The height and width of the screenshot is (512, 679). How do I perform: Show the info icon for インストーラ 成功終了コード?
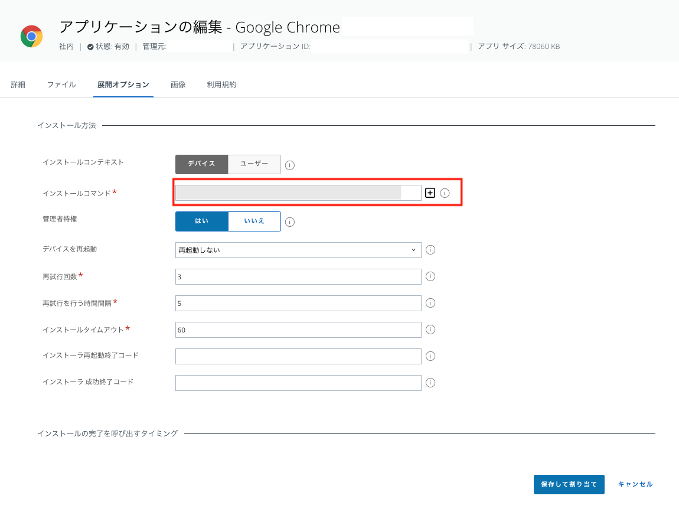click(x=430, y=383)
